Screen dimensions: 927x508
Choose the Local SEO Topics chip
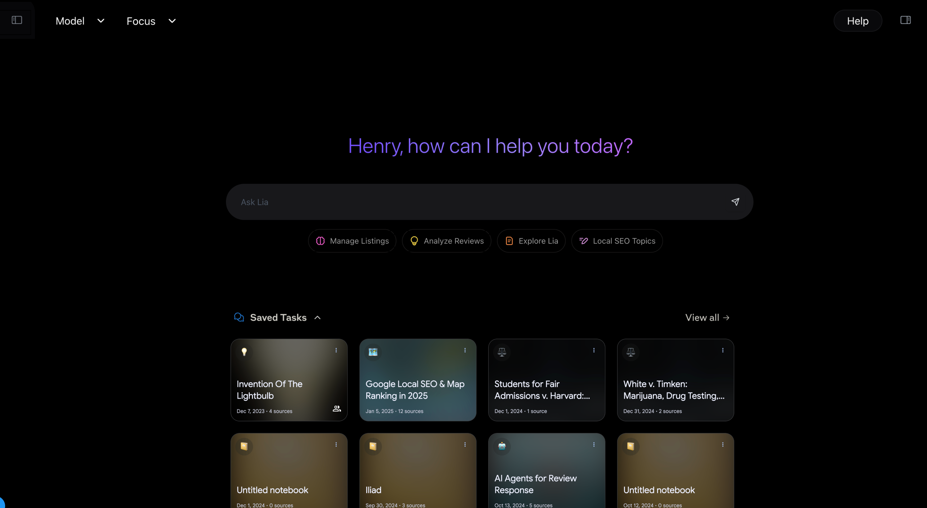(617, 241)
